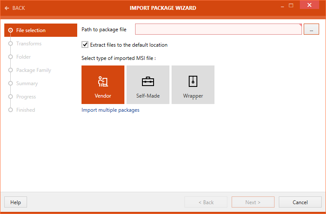Maximize the wizard window
Viewport: 326px width, 214px height.
(291, 6)
